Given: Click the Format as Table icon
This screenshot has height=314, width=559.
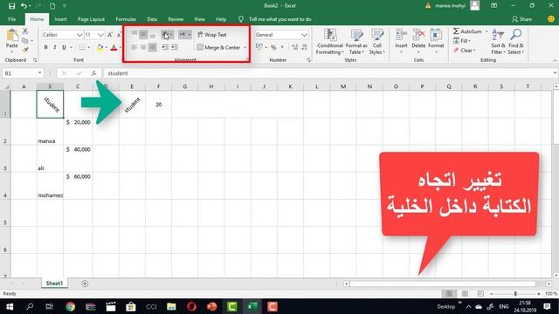Looking at the screenshot, I should point(356,36).
